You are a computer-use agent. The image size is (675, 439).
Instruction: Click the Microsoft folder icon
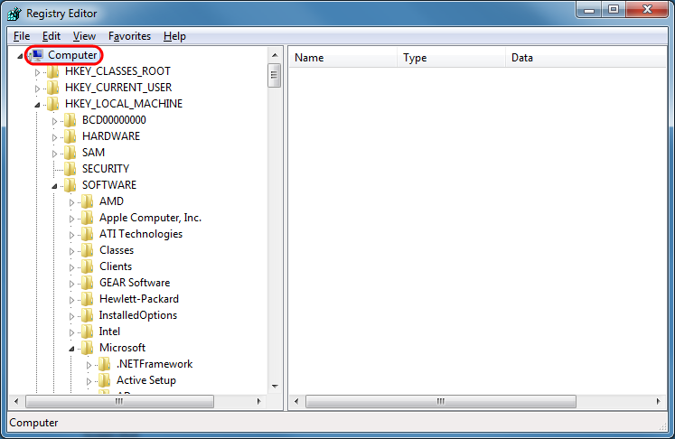coord(88,348)
